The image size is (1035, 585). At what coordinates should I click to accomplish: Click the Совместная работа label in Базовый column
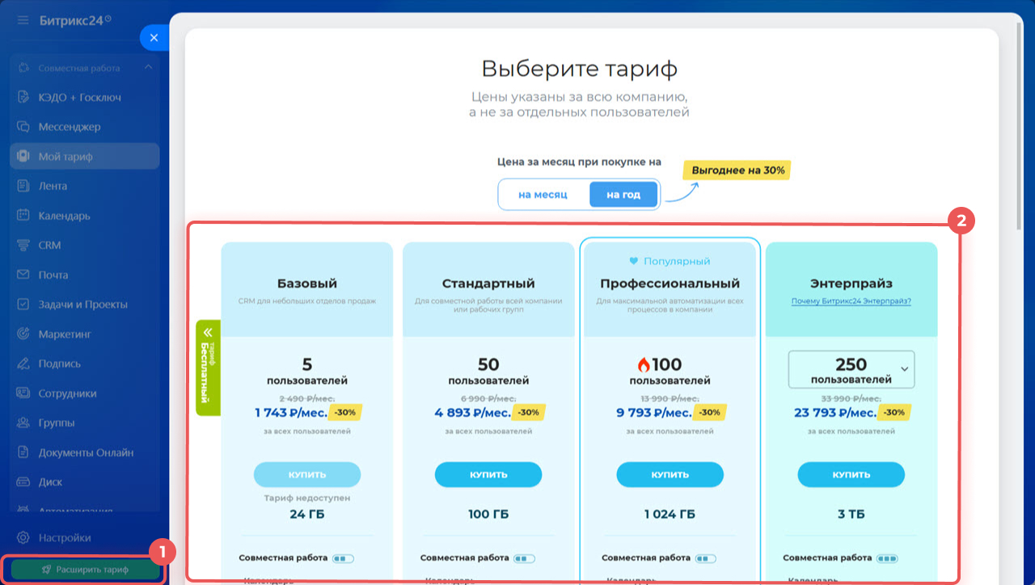[283, 558]
